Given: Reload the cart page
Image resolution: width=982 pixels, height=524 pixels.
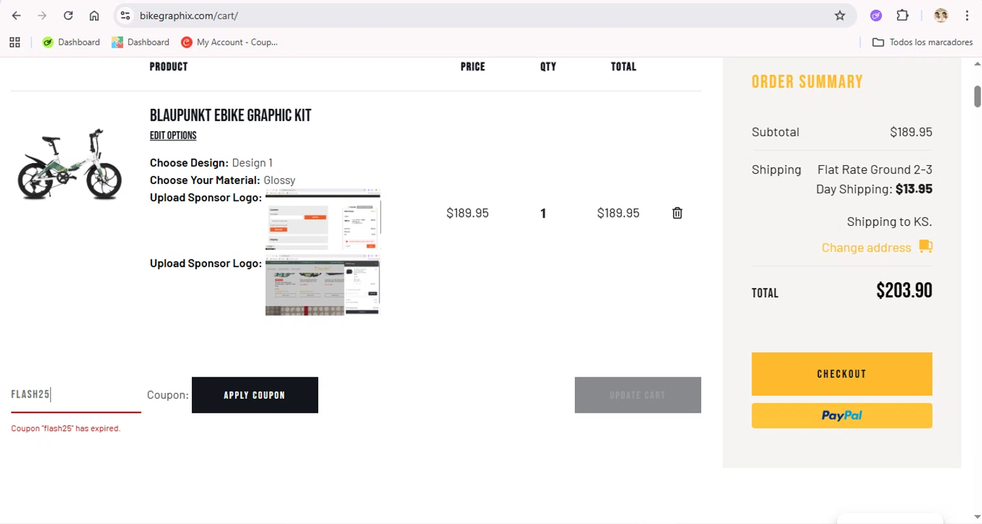Looking at the screenshot, I should point(68,16).
